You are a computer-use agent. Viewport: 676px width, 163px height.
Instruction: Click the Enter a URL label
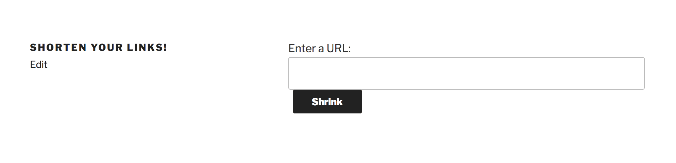319,49
